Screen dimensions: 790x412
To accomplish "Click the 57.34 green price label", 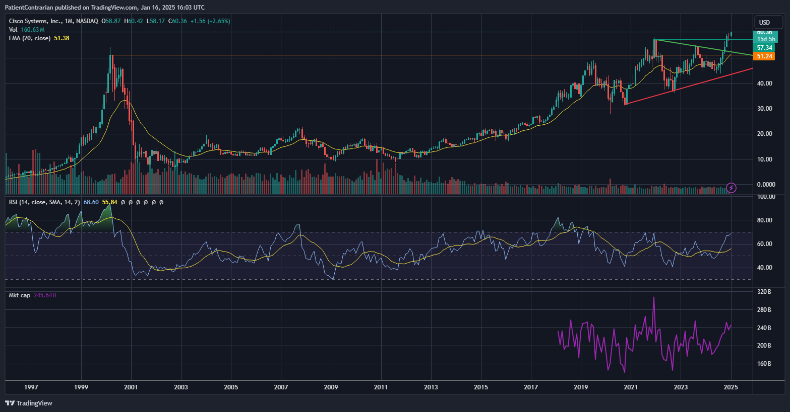I will pyautogui.click(x=765, y=48).
